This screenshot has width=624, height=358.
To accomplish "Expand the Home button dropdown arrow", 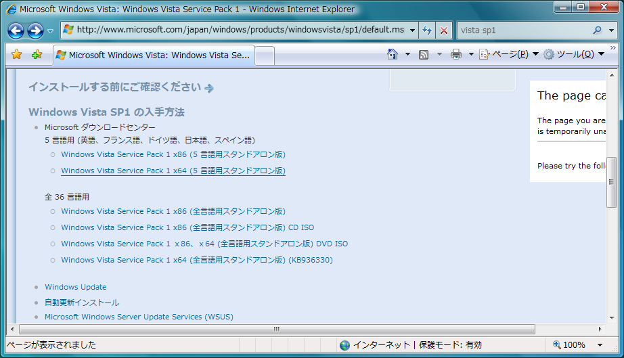I will click(407, 54).
